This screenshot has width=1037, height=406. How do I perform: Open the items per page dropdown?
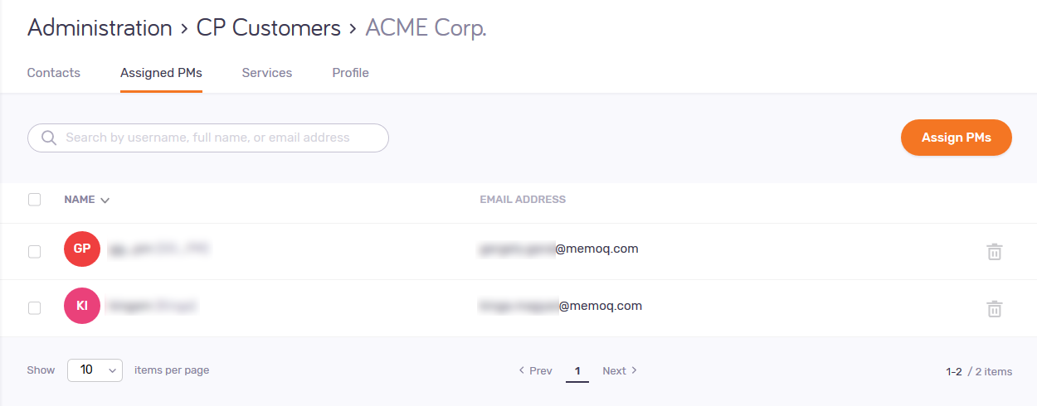click(95, 370)
